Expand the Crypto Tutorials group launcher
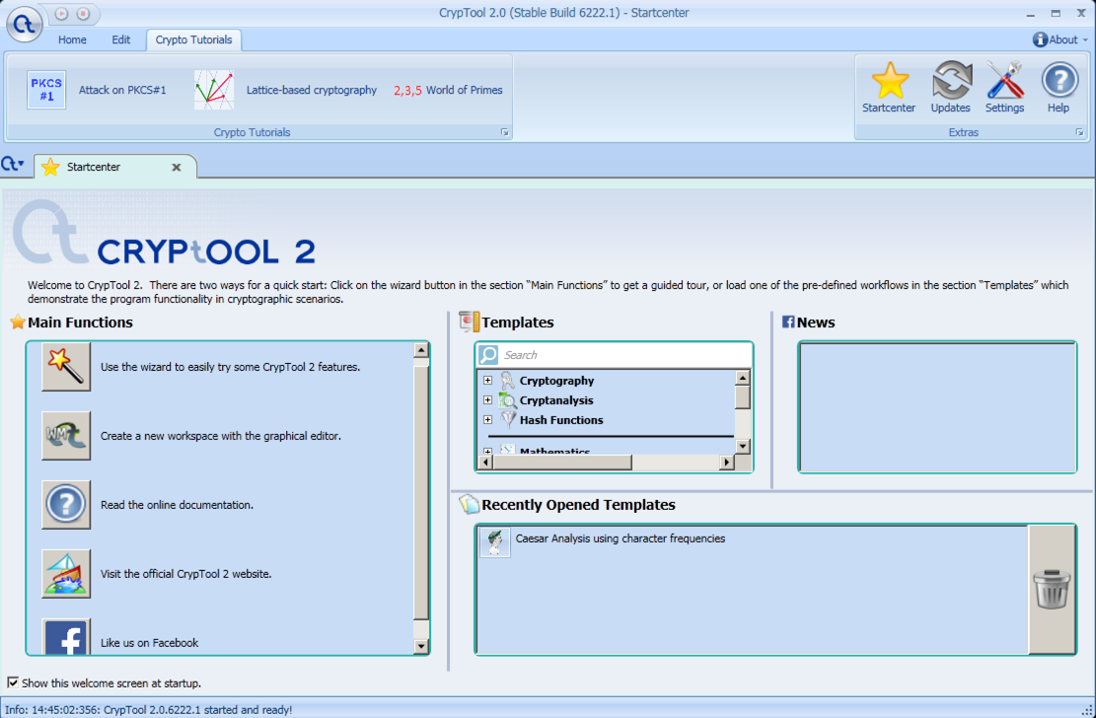Viewport: 1096px width, 718px height. click(505, 132)
